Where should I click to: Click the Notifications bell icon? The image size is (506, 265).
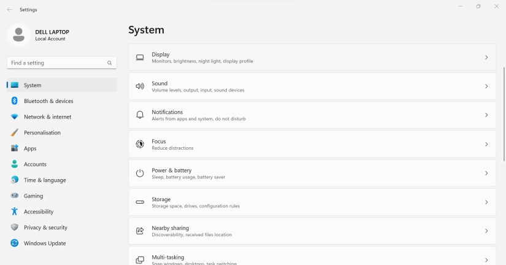tap(140, 115)
